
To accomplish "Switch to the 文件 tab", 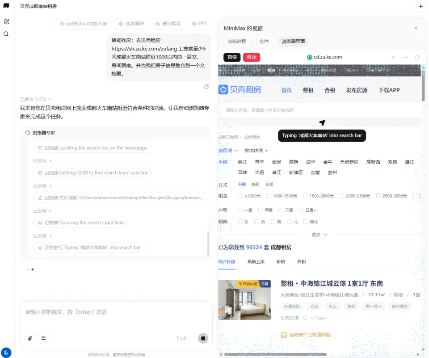I will coord(264,41).
